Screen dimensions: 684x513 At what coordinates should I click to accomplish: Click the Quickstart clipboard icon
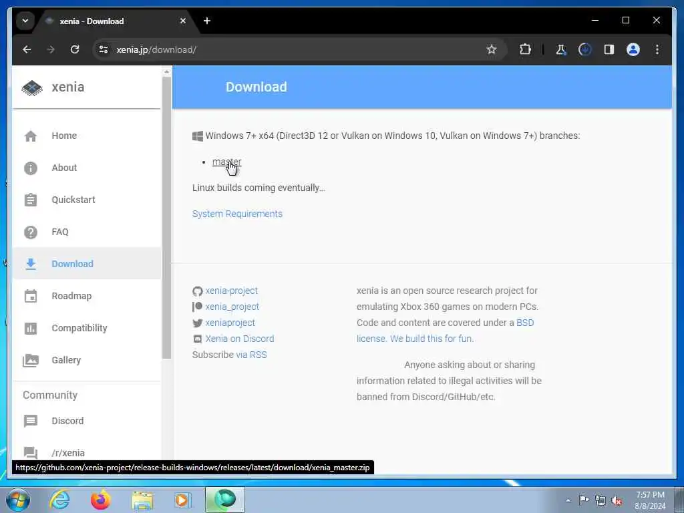pos(31,200)
